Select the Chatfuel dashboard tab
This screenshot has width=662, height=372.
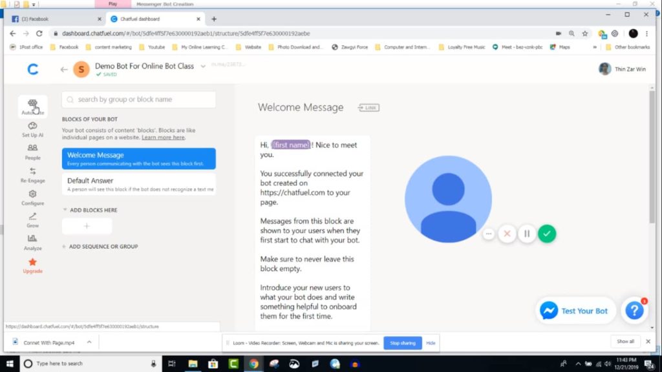pos(154,19)
